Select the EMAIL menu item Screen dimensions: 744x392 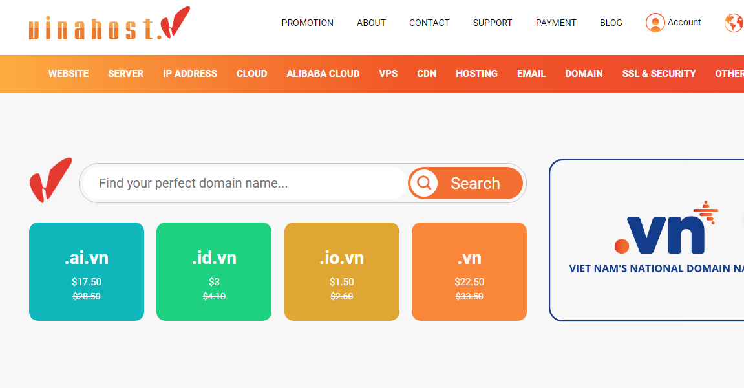click(x=531, y=74)
